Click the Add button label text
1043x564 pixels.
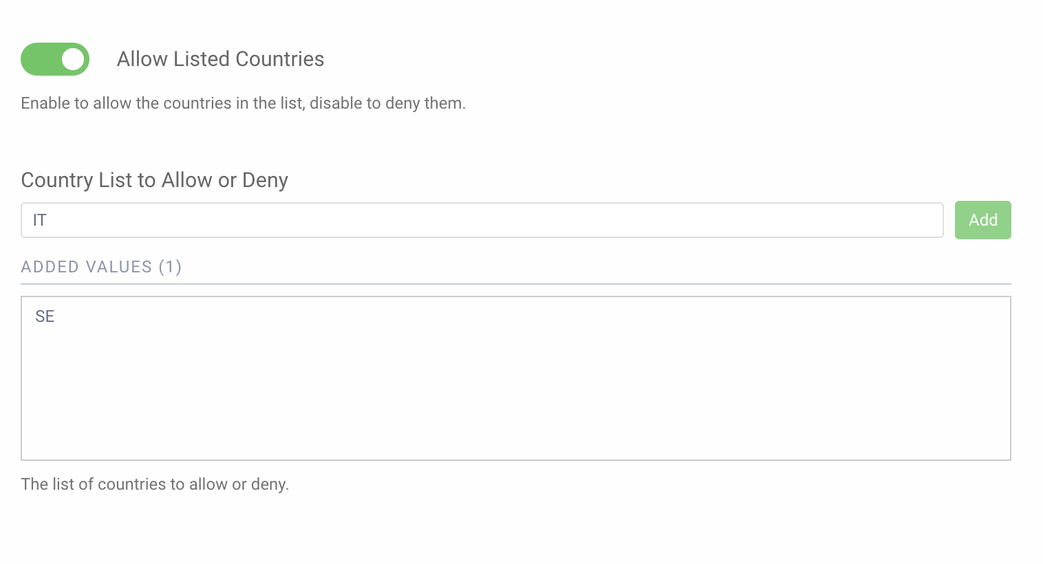[x=982, y=219]
